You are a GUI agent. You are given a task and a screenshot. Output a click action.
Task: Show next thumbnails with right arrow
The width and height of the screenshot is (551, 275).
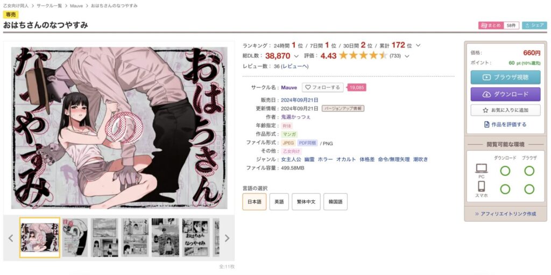(x=227, y=238)
